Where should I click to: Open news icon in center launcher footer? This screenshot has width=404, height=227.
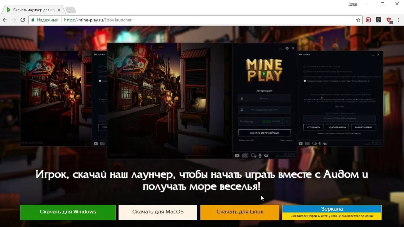(245, 155)
